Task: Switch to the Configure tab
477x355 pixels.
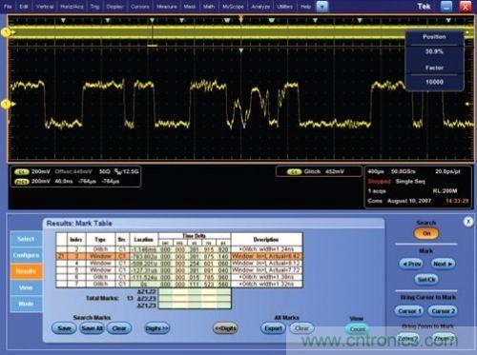Action: coord(27,255)
